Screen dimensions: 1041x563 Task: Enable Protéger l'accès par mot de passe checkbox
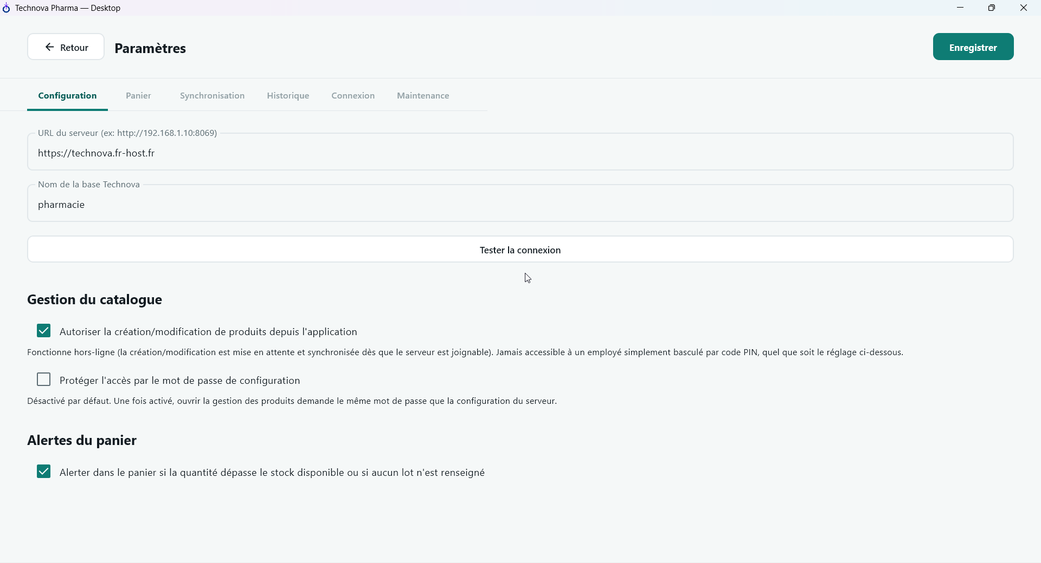(x=44, y=379)
